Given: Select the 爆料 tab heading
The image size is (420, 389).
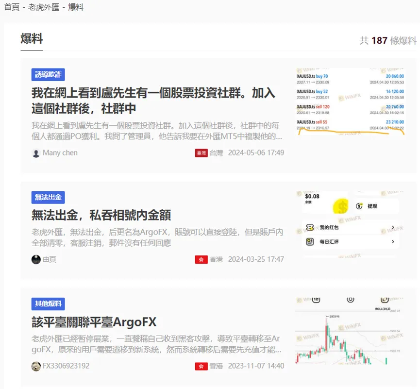Looking at the screenshot, I should click(x=32, y=39).
